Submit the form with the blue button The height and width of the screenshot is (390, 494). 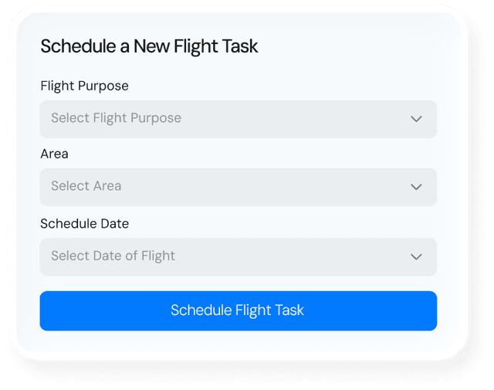(x=238, y=310)
